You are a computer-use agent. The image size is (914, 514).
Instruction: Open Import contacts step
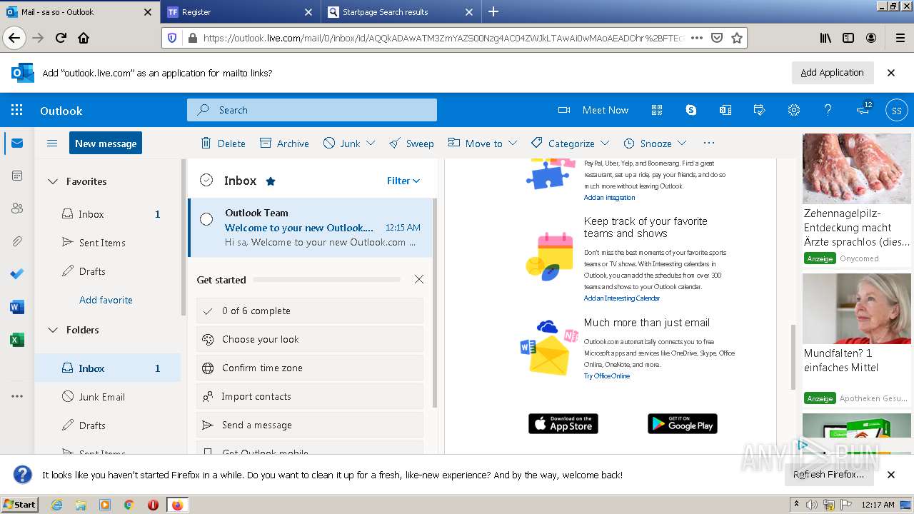(x=310, y=396)
